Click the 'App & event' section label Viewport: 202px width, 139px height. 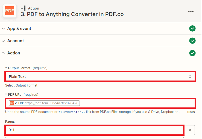(19, 29)
